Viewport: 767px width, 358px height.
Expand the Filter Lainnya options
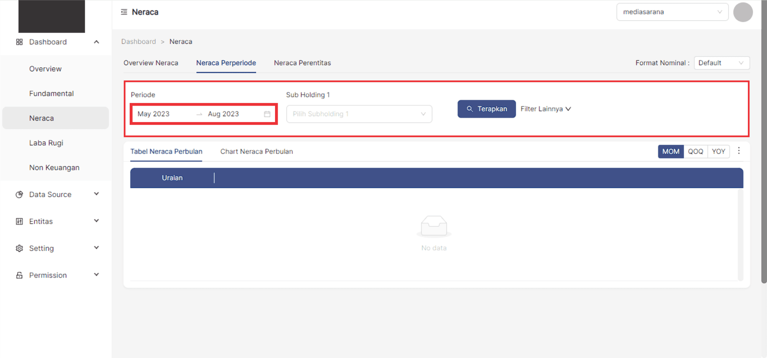(x=545, y=109)
